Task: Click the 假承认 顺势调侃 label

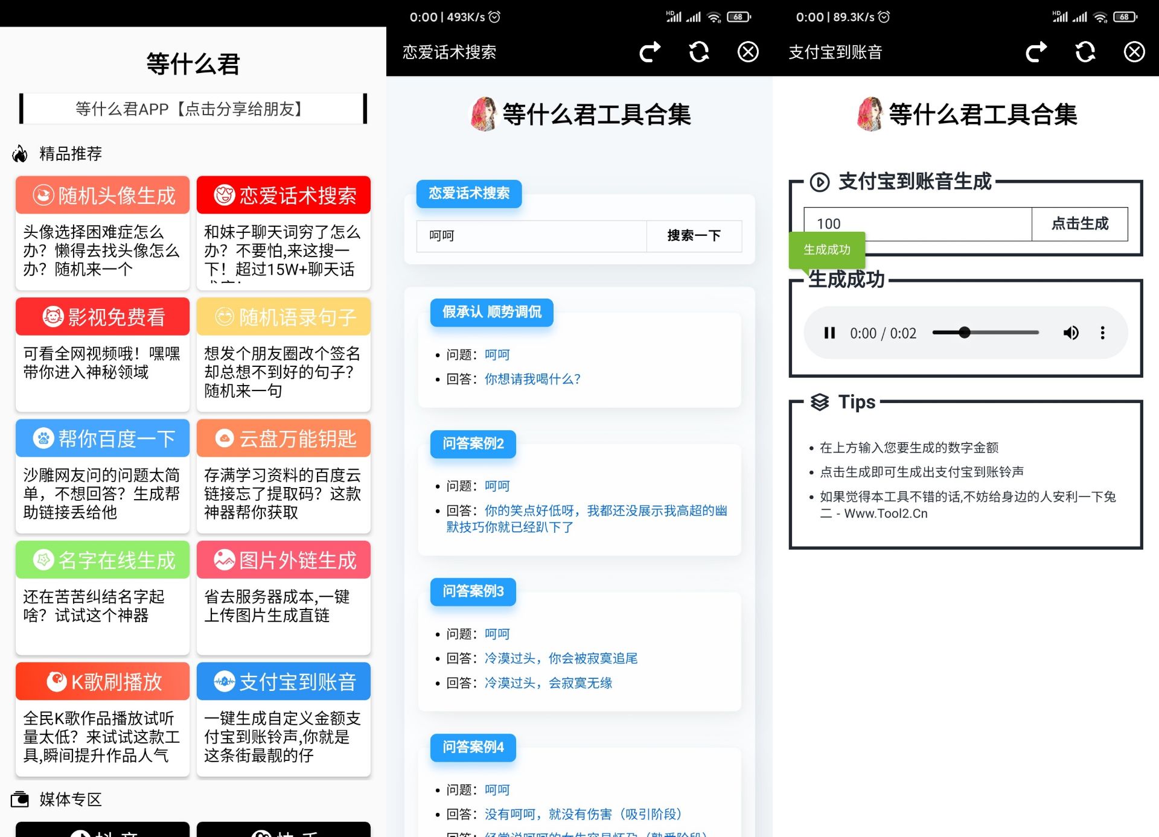Action: tap(492, 312)
